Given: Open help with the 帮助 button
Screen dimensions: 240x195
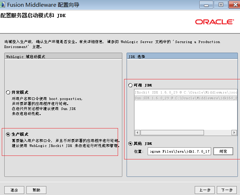Looking at the screenshot, I should coord(36,190).
